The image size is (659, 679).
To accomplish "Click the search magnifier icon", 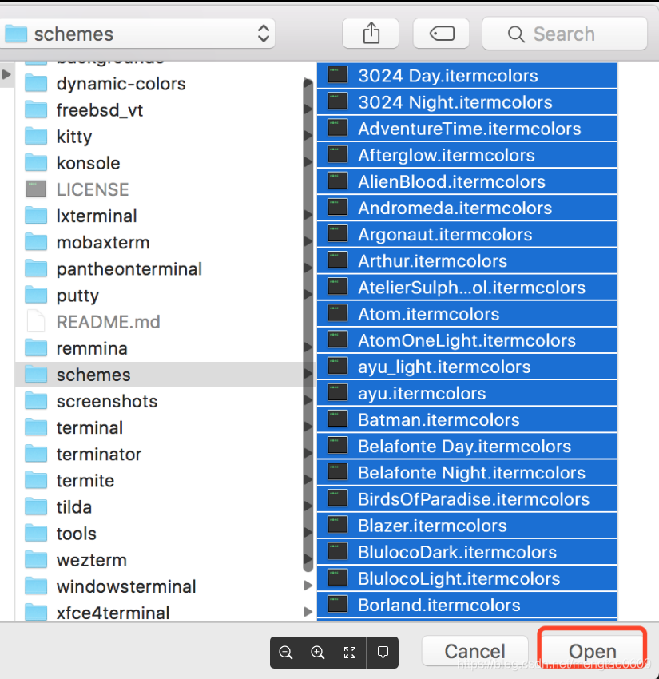I will (516, 34).
